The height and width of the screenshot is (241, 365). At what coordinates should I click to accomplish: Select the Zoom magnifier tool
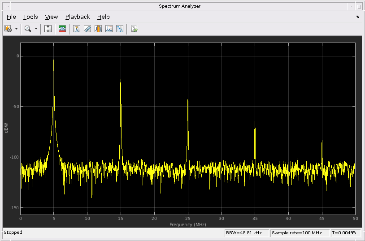click(x=27, y=29)
